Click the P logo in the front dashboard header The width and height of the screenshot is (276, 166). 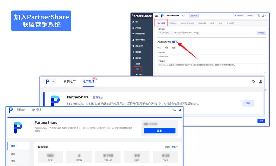pos(11,110)
